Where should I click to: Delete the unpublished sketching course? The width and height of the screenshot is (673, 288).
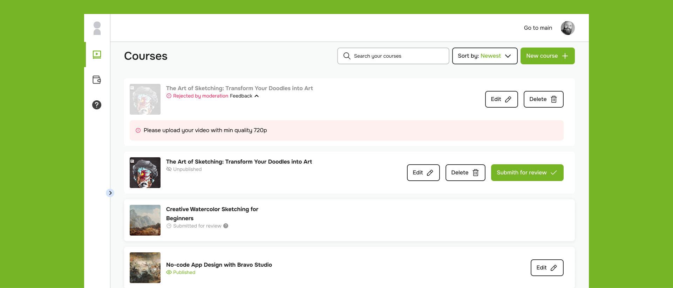pos(465,173)
